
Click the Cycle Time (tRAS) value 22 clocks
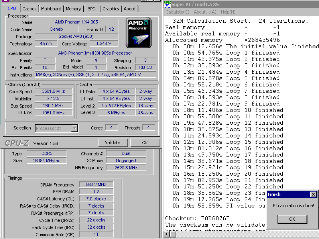[x=96, y=220]
